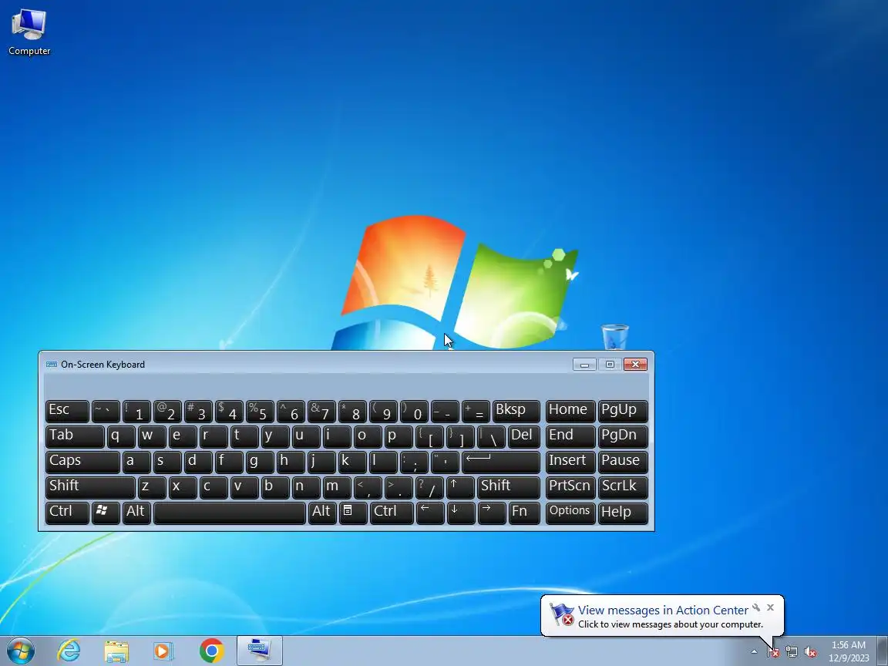The height and width of the screenshot is (666, 888).
Task: Click Show desktop button at taskbar edge
Action: click(x=883, y=651)
